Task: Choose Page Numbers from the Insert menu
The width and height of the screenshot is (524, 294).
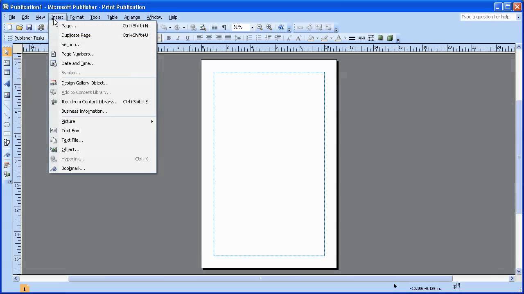Action: (x=78, y=54)
